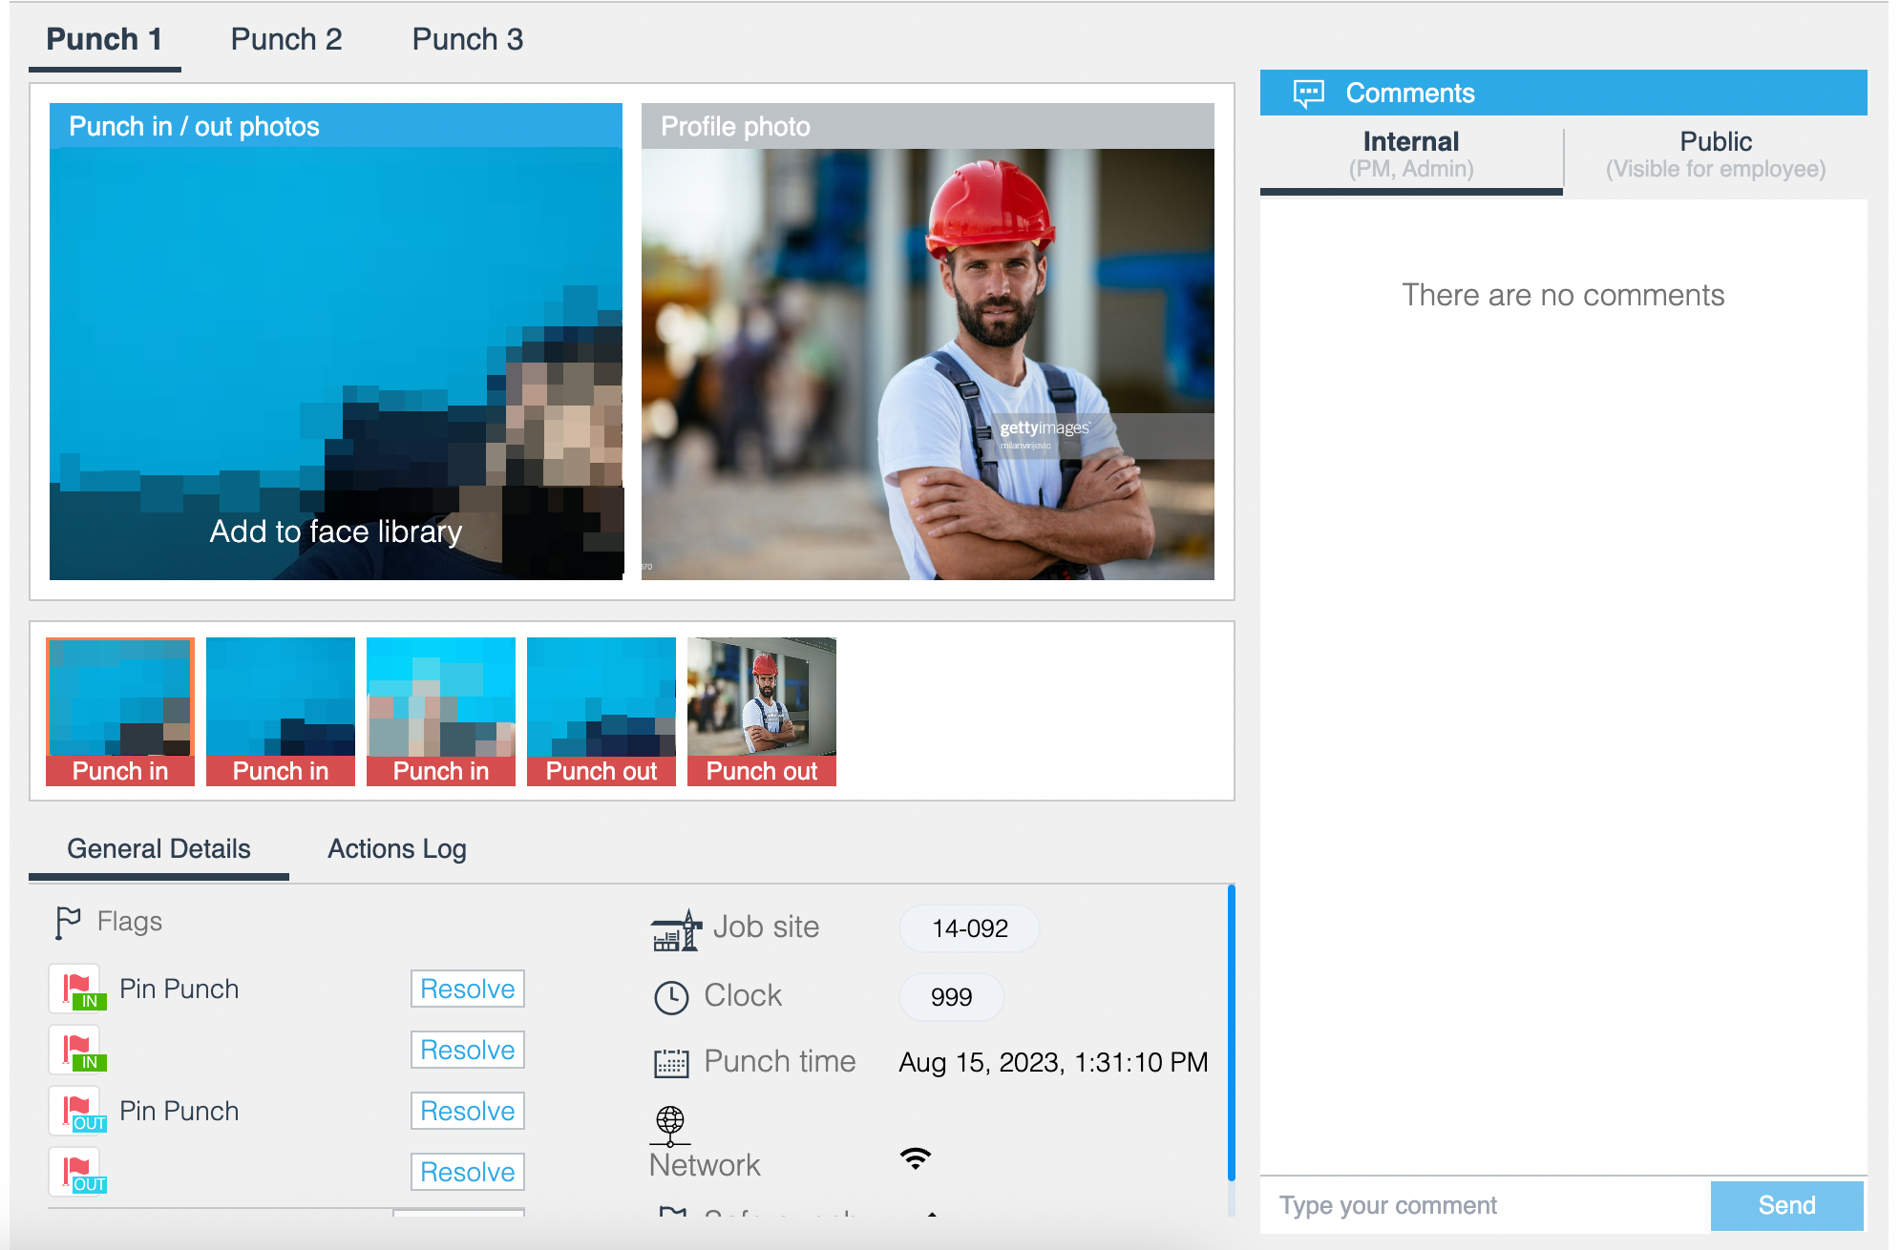Screen dimensions: 1900x1250
Task: Click the Flags header flag icon
Action: tap(67, 923)
